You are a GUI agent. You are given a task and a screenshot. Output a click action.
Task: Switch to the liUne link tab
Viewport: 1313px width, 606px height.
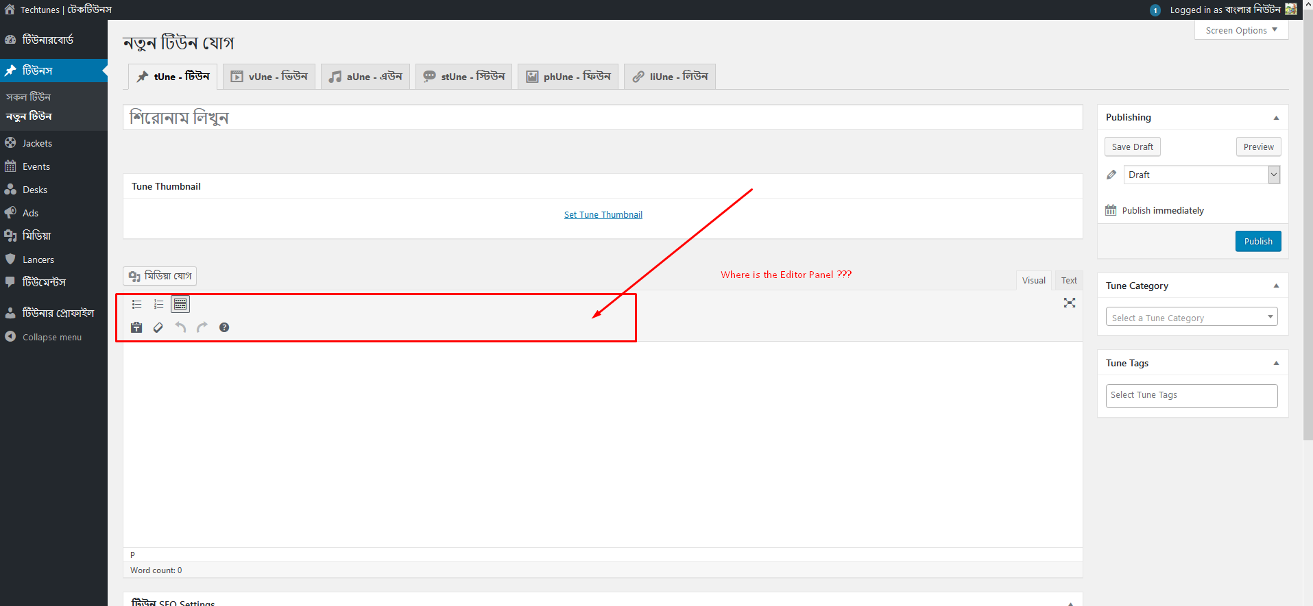[x=670, y=77]
